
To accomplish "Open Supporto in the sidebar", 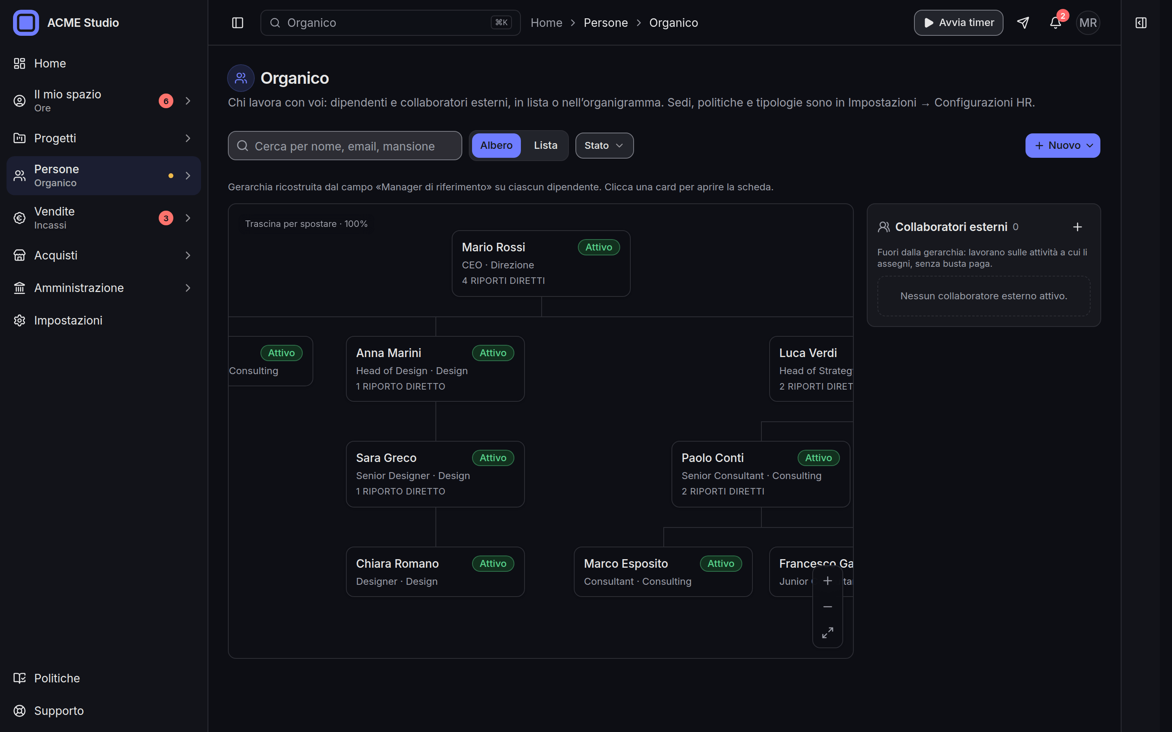I will 104,711.
